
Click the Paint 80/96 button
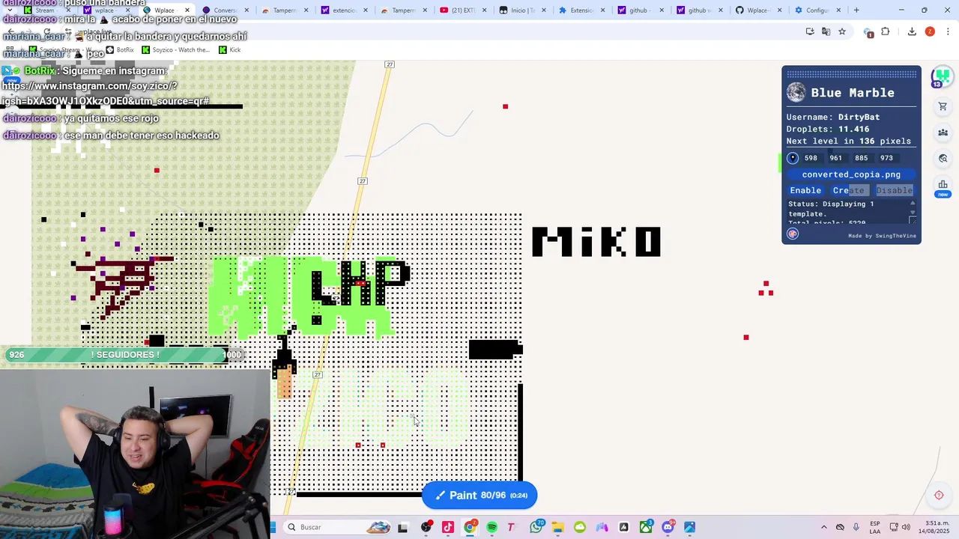coord(479,495)
